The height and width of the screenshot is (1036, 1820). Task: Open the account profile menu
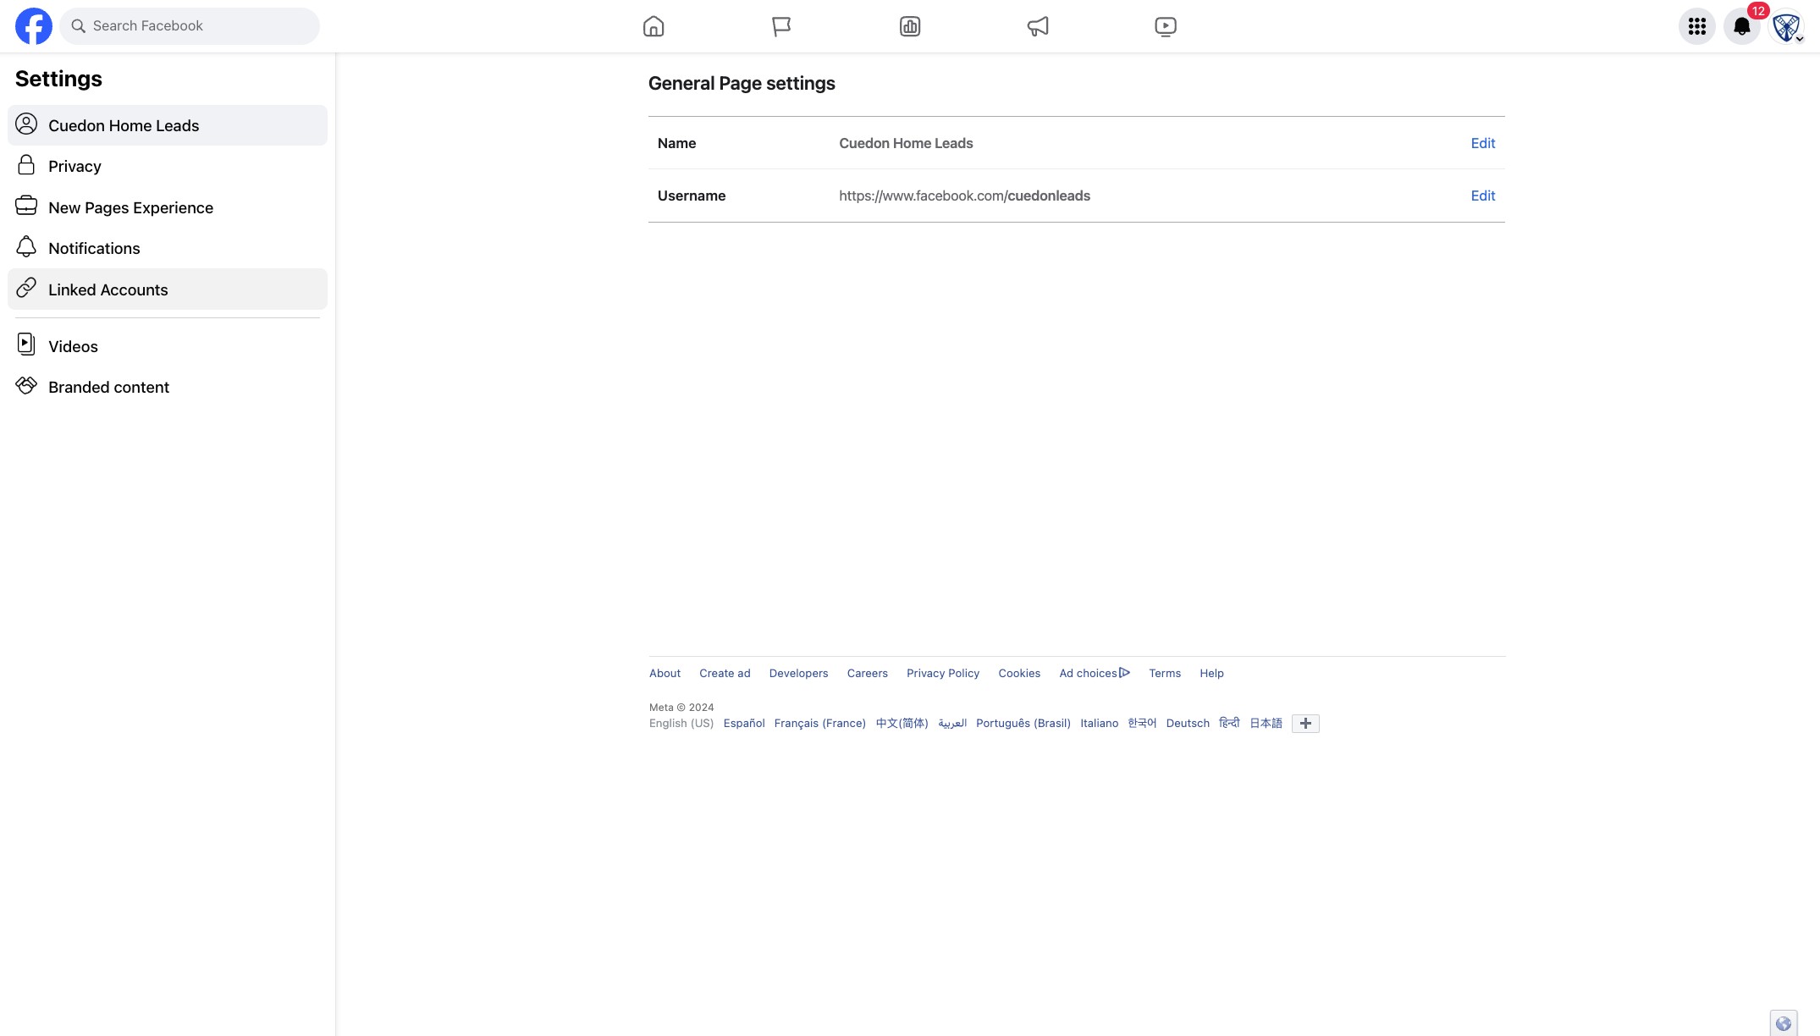(1787, 26)
